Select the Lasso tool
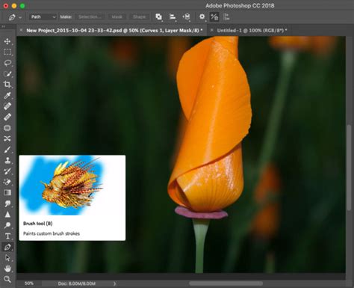This screenshot has height=288, width=354. [7, 63]
